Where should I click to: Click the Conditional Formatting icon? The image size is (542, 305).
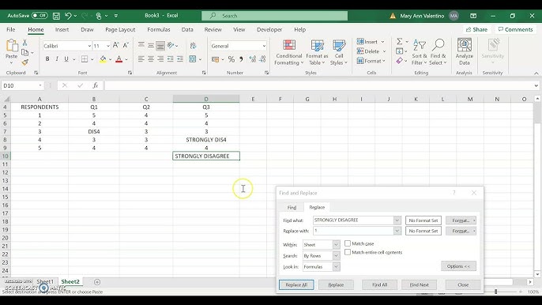[x=289, y=46]
